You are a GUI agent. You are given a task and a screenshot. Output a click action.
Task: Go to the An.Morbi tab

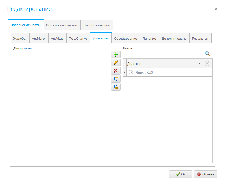point(39,39)
